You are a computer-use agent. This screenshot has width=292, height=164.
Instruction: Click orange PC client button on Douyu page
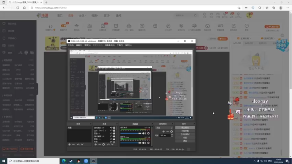(272, 27)
